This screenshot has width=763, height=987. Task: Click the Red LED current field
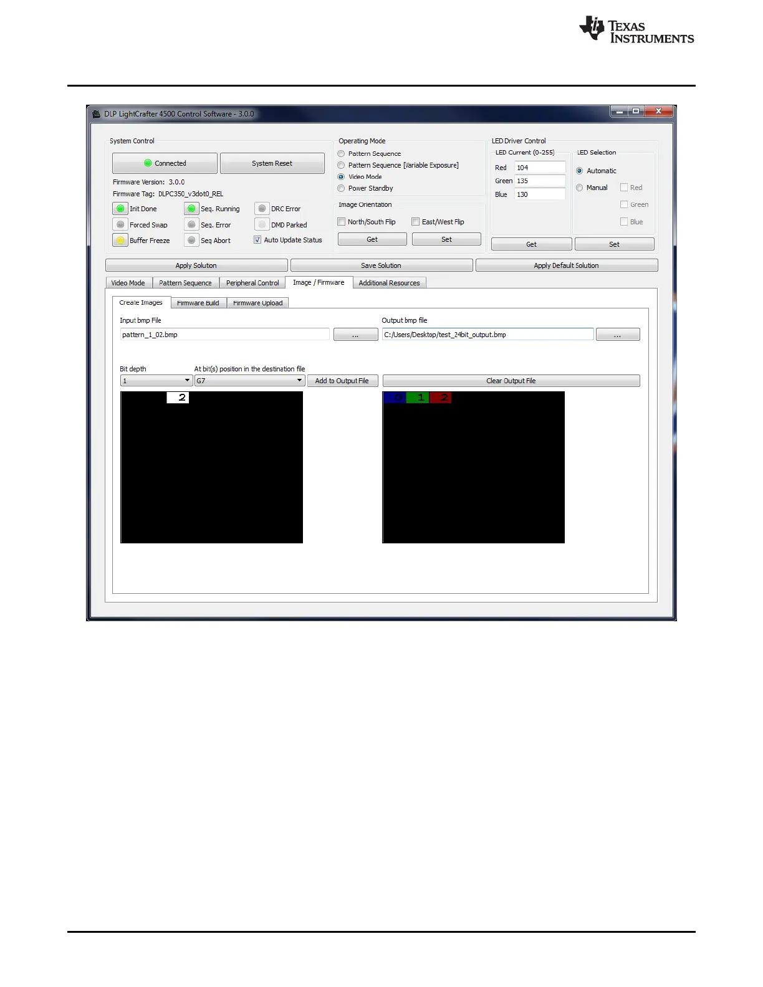[x=540, y=168]
